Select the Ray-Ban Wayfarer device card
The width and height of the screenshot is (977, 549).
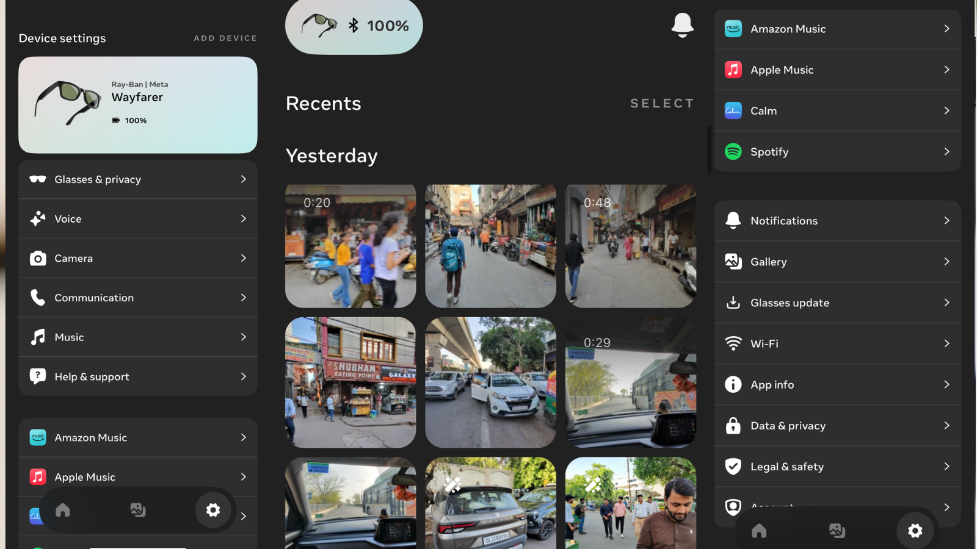point(138,105)
